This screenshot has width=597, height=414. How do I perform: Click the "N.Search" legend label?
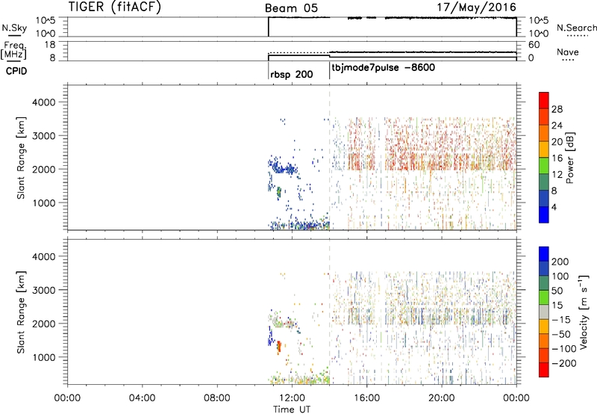576,28
